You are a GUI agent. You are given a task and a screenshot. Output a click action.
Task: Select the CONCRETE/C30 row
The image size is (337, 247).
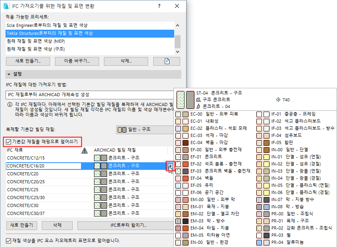coord(89,205)
